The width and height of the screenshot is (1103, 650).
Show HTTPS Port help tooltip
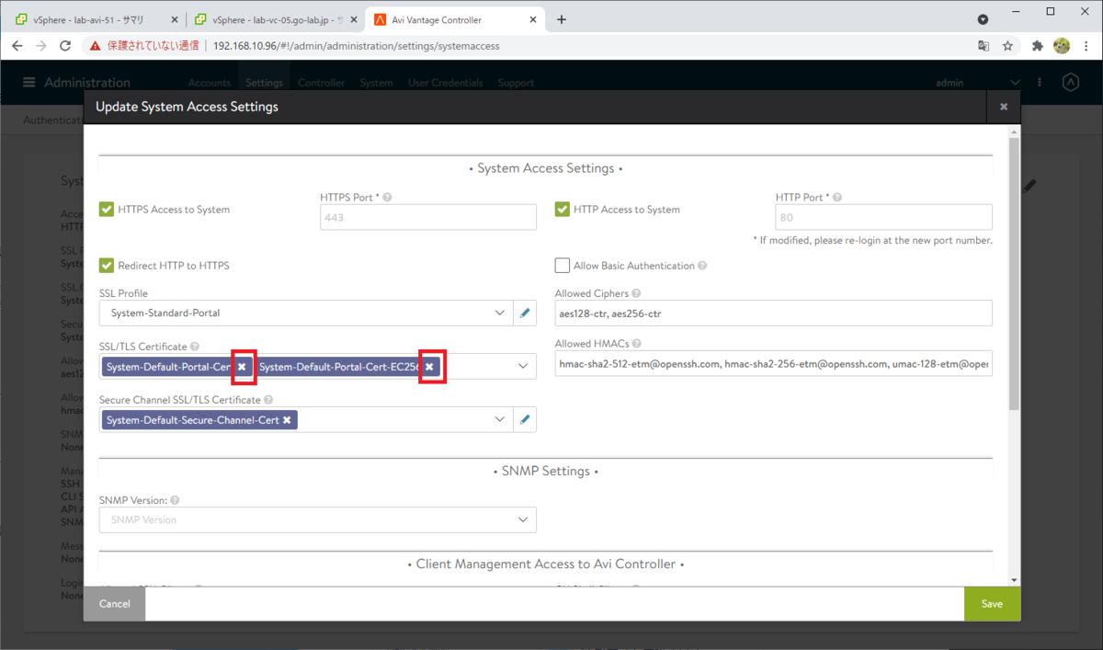[x=388, y=197]
